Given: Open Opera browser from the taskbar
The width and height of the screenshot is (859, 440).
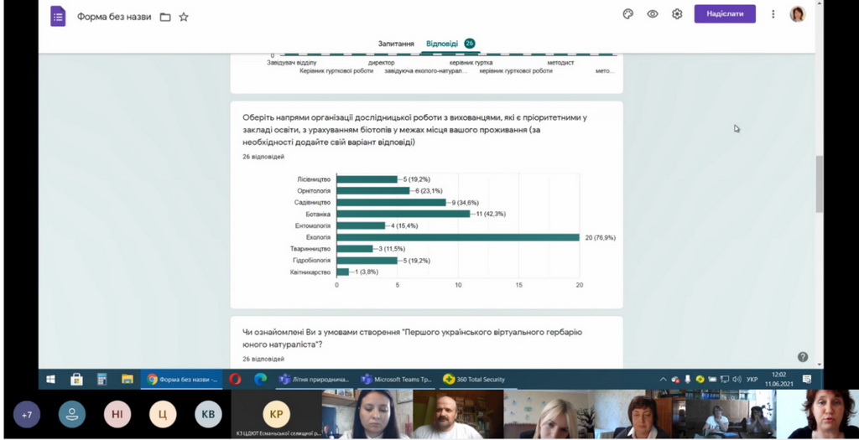Looking at the screenshot, I should (235, 379).
